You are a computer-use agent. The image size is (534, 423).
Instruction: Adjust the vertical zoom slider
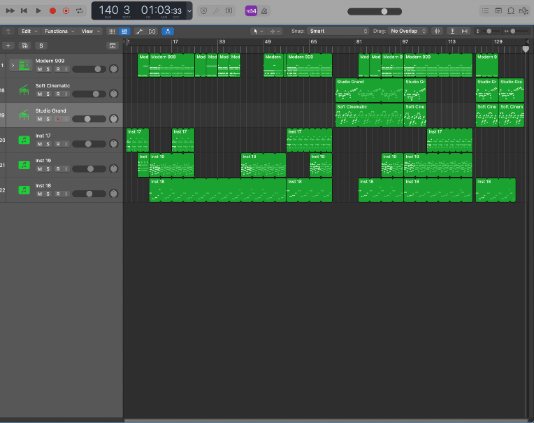pos(489,31)
